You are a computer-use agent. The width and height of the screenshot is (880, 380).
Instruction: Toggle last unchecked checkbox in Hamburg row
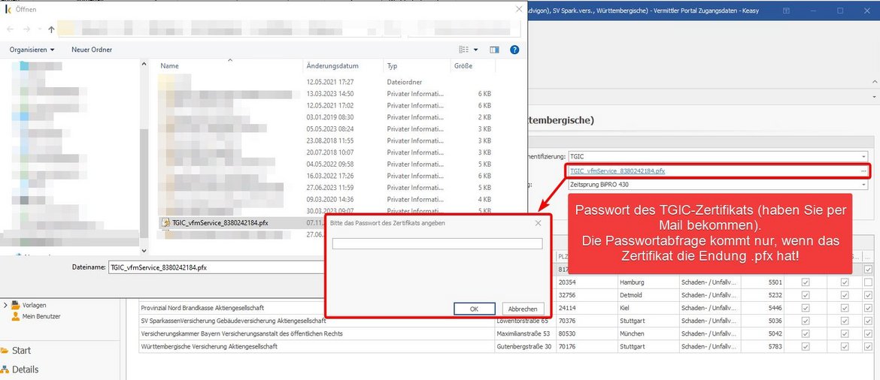[869, 282]
